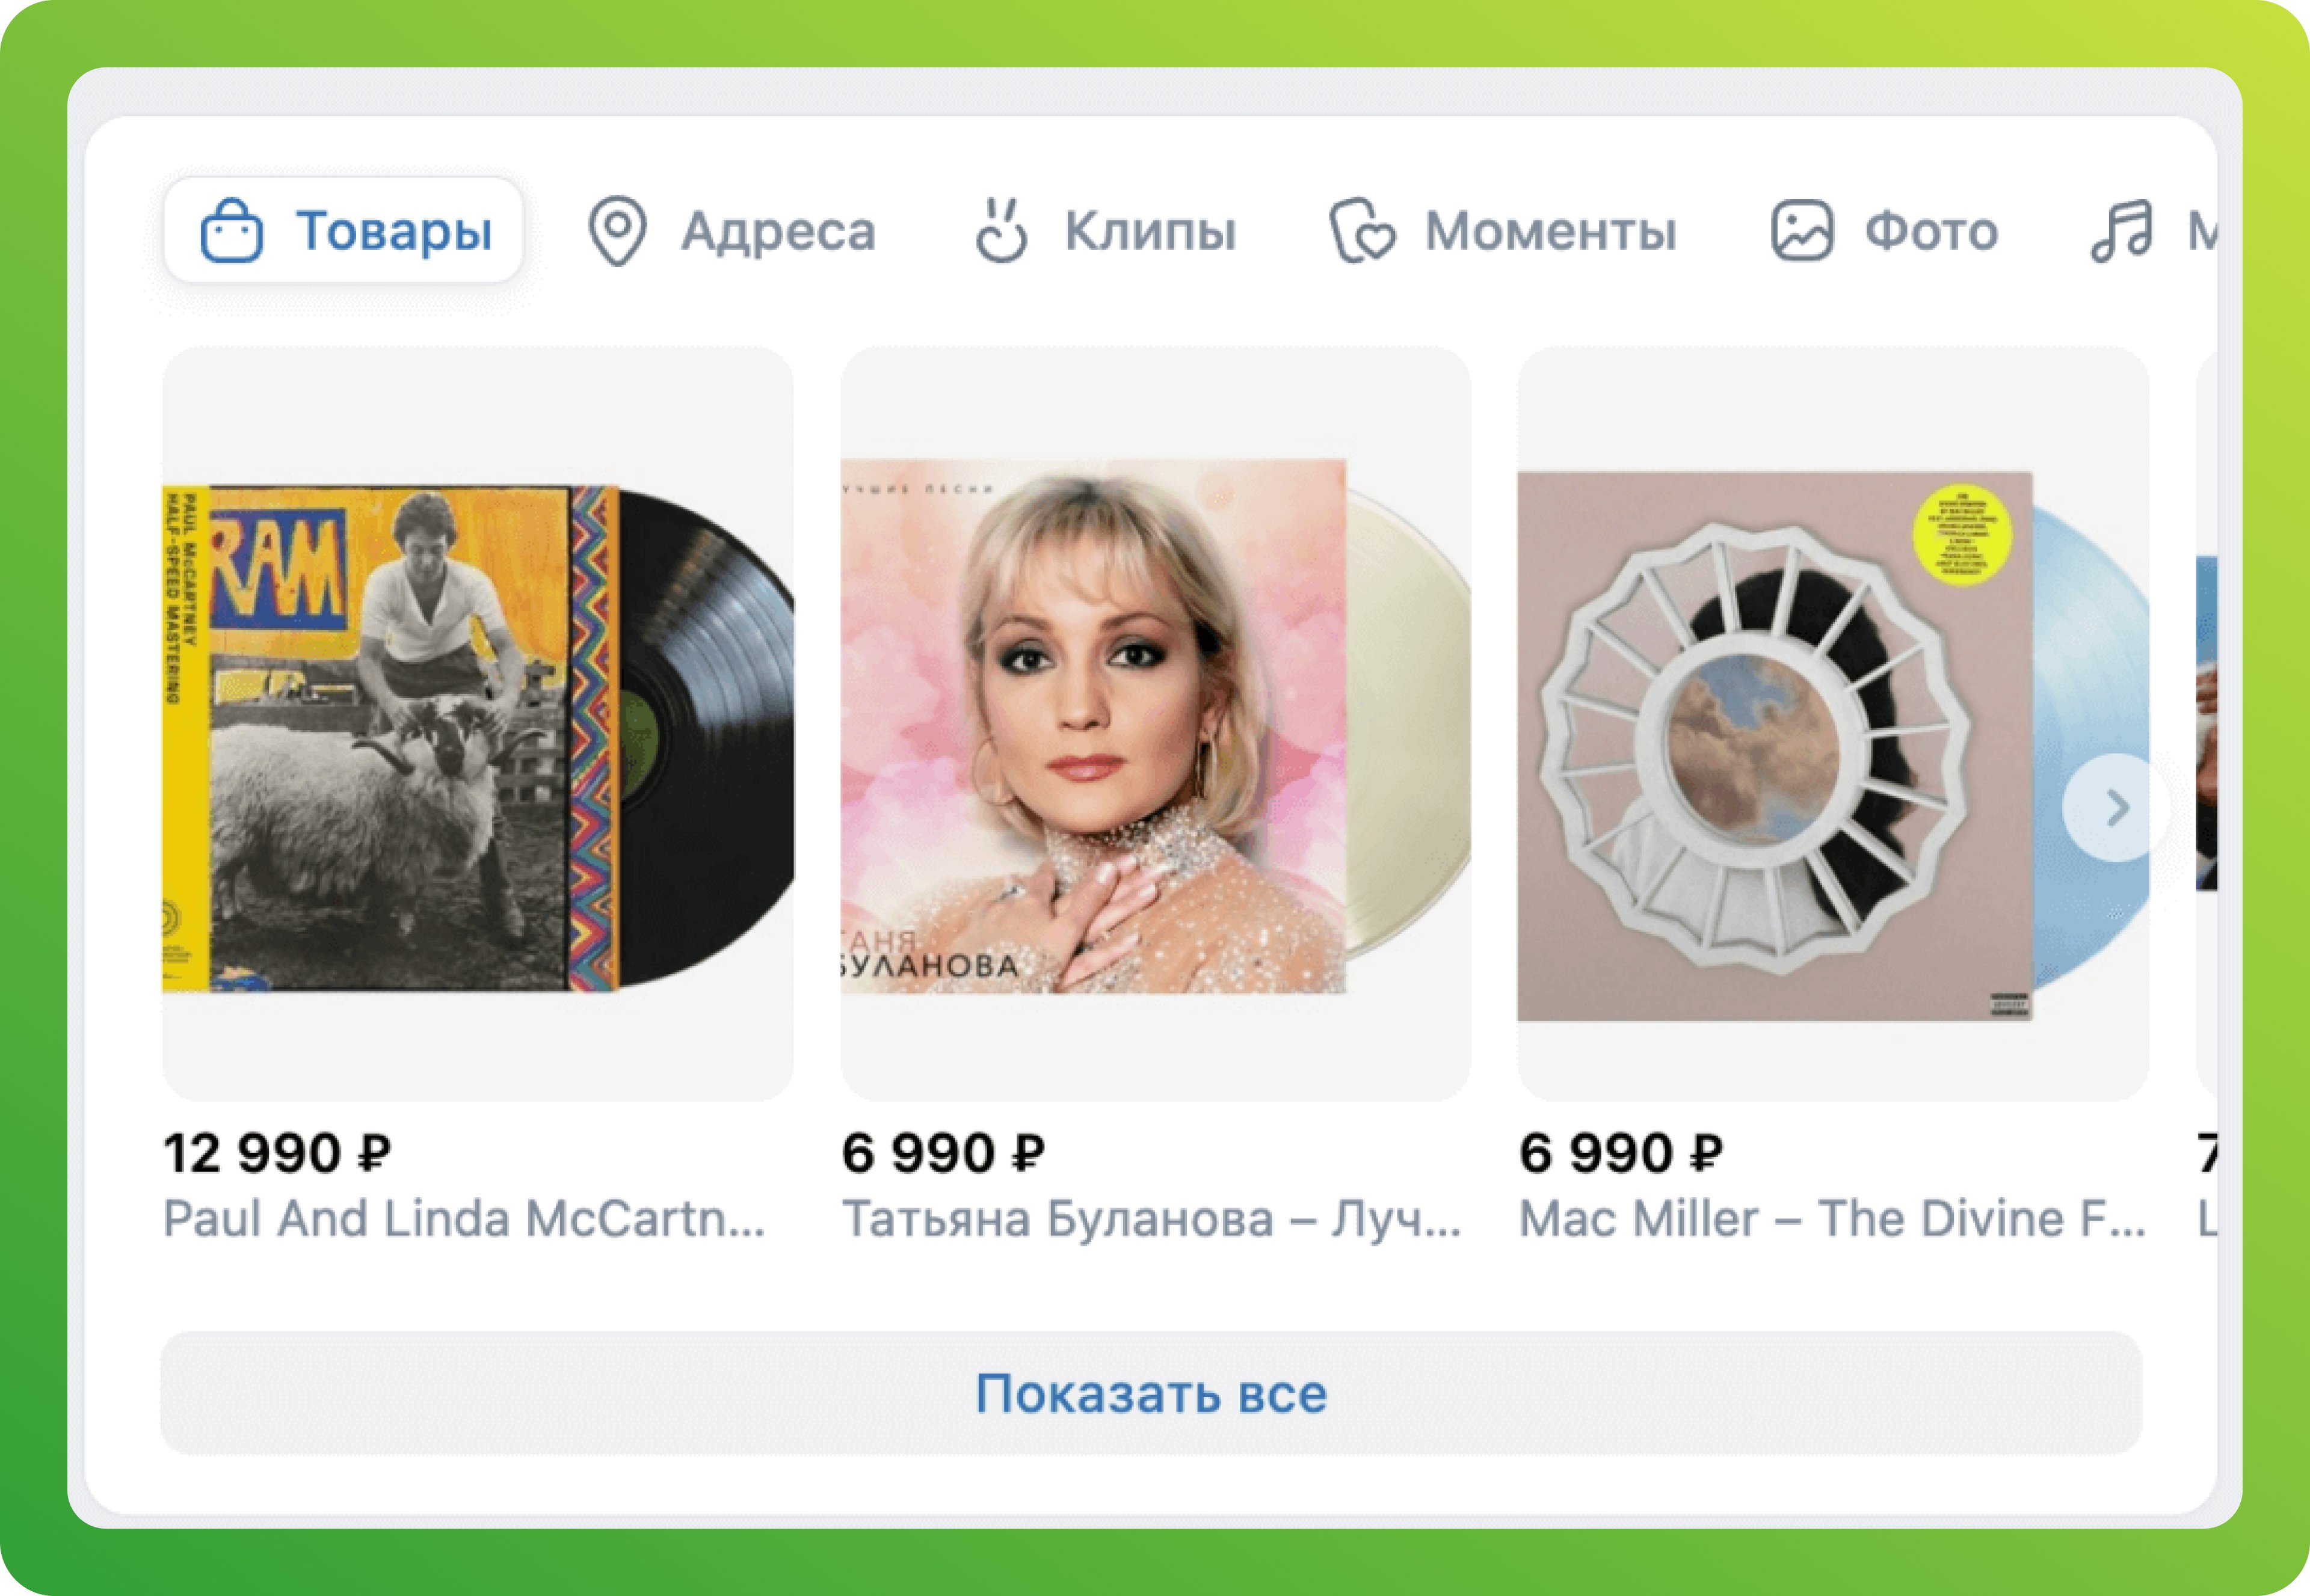Click the Фото picture icon
Image resolution: width=2310 pixels, height=1596 pixels.
click(x=1802, y=231)
